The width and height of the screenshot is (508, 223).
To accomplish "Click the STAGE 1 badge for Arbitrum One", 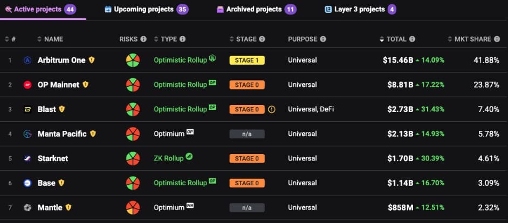I will pos(247,60).
